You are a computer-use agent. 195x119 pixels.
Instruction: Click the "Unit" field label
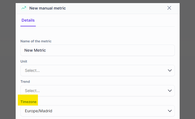click(24, 61)
